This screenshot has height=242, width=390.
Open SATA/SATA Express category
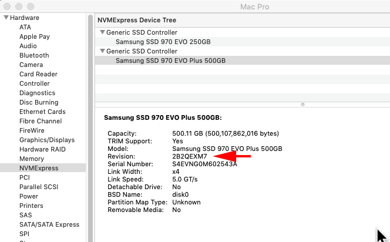(x=49, y=224)
